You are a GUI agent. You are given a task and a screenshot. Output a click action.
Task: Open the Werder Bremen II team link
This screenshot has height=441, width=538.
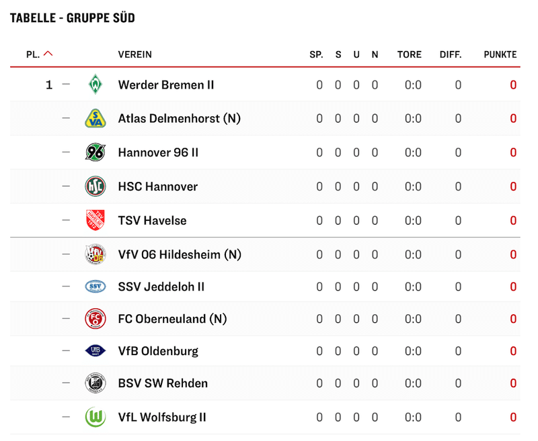point(166,85)
